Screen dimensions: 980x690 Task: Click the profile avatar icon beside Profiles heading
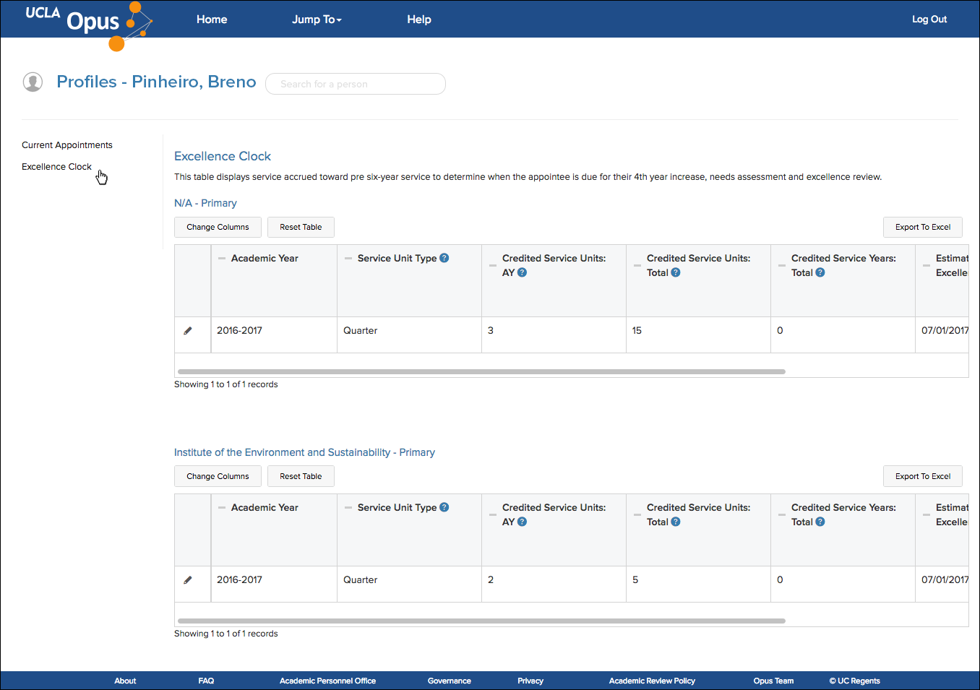pos(33,82)
